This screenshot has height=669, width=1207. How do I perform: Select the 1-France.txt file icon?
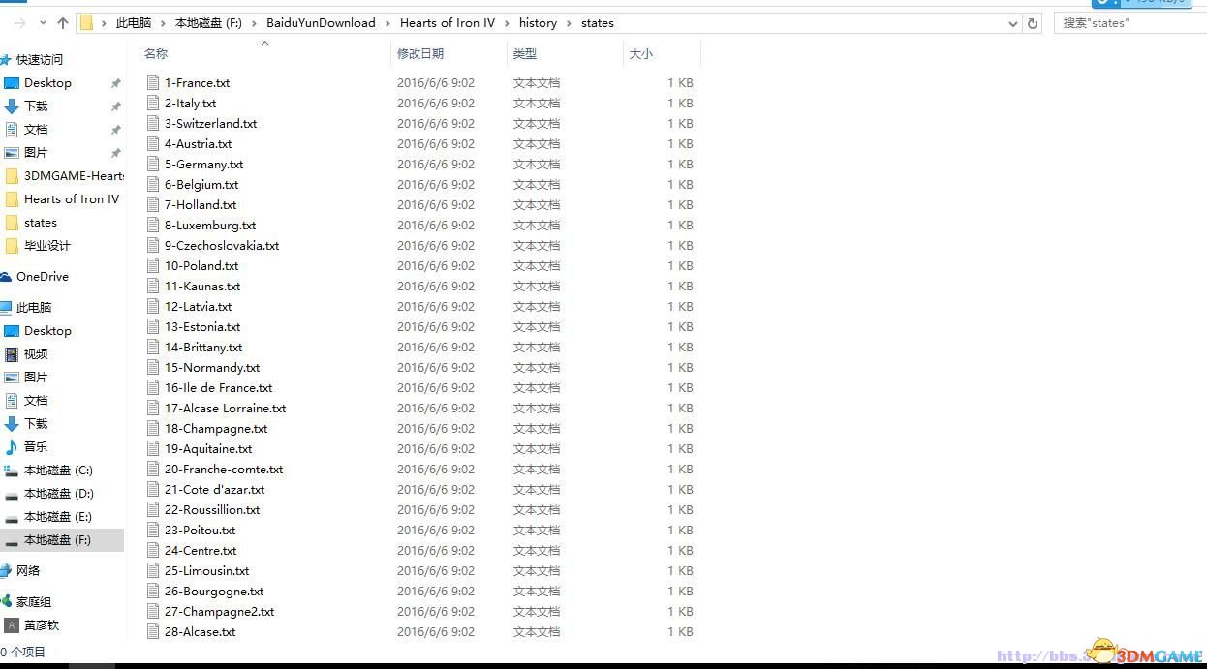[x=153, y=83]
